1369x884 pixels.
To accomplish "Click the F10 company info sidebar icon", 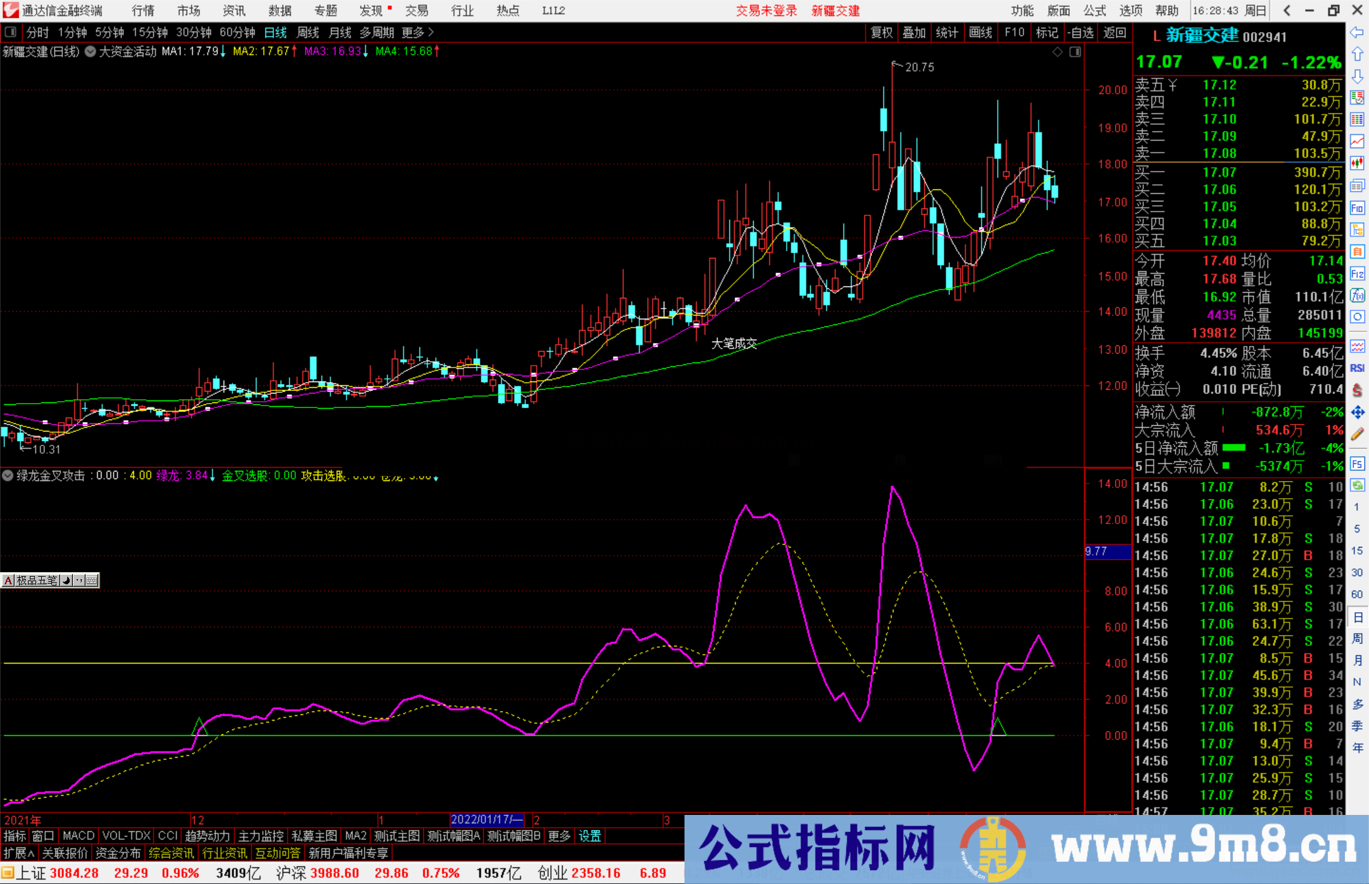I will tap(1357, 208).
